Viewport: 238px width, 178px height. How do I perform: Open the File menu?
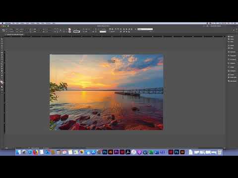coord(13,23)
